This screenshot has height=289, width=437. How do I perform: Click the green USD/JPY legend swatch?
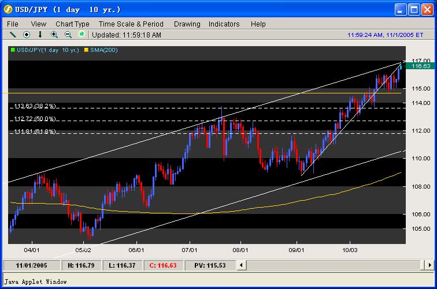point(13,50)
